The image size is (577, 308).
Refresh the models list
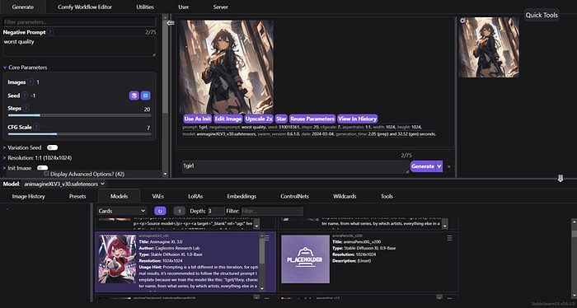(x=160, y=211)
